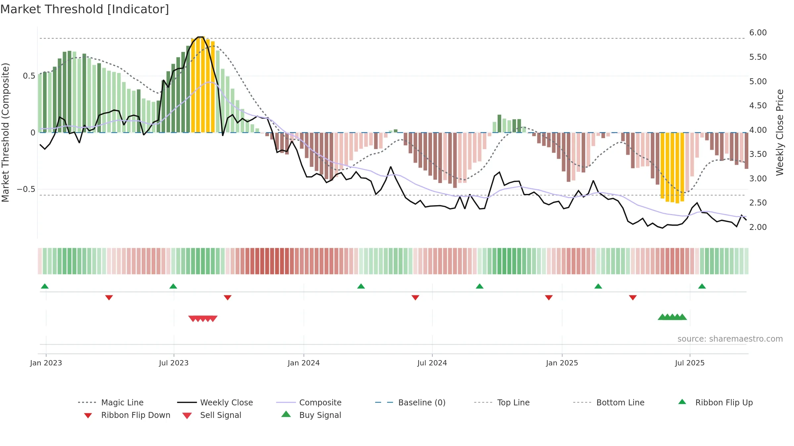Viewport: 794px width, 446px height.
Task: Click the red Sell Signal legend triangle
Action: click(x=187, y=416)
